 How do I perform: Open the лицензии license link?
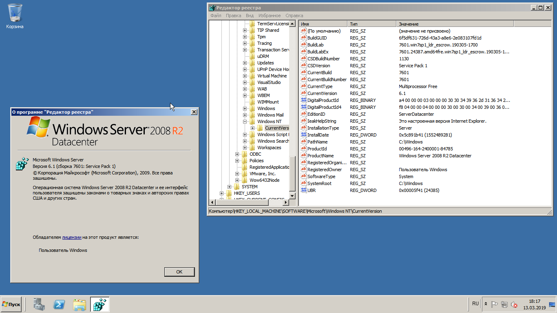72,237
